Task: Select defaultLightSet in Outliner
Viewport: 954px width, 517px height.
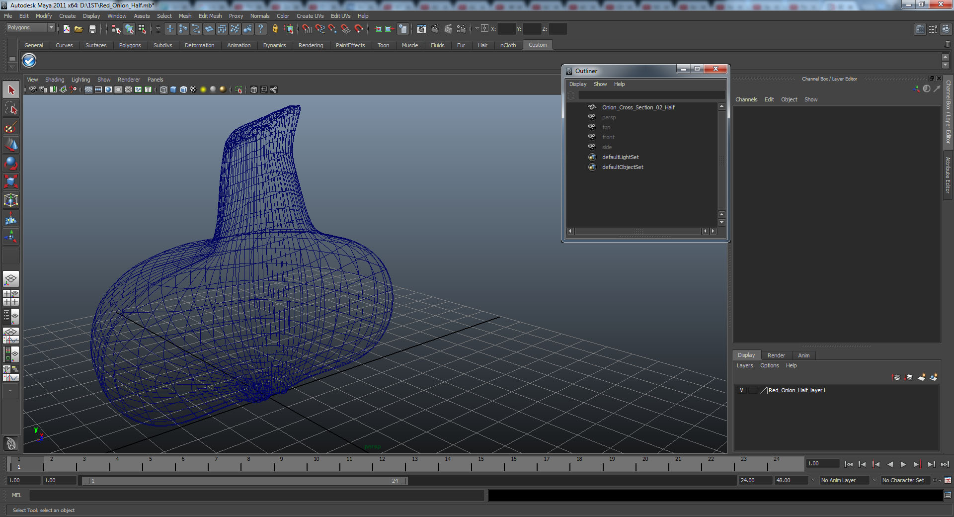Action: pyautogui.click(x=620, y=157)
